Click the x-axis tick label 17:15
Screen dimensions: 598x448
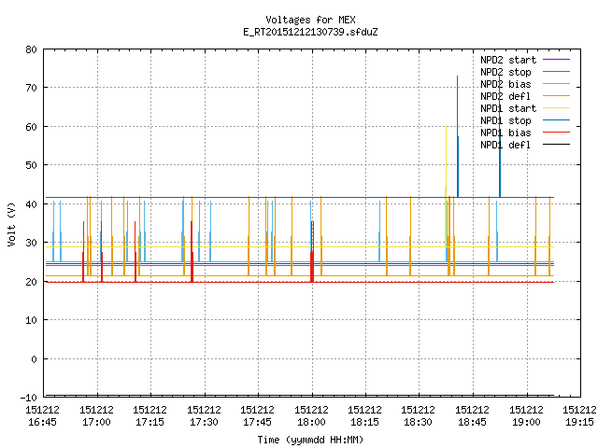click(x=149, y=422)
